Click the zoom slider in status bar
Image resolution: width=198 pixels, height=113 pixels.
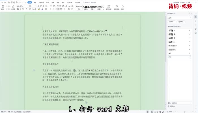(x=185, y=112)
